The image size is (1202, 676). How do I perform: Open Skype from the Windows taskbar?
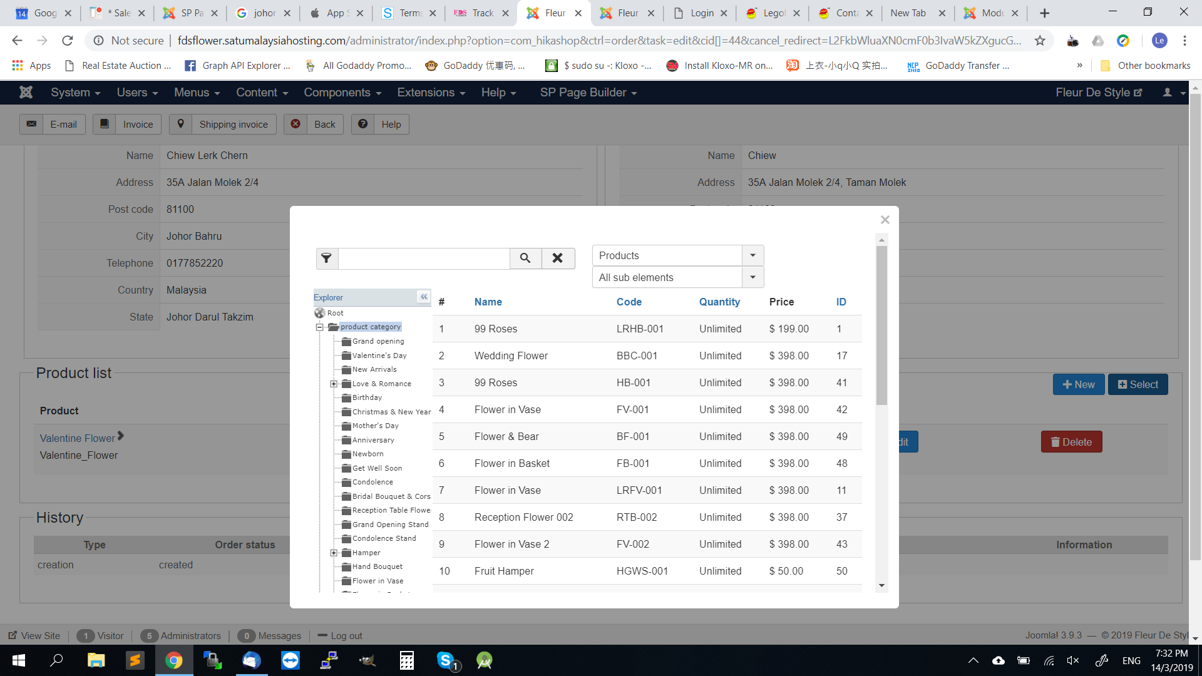tap(446, 660)
